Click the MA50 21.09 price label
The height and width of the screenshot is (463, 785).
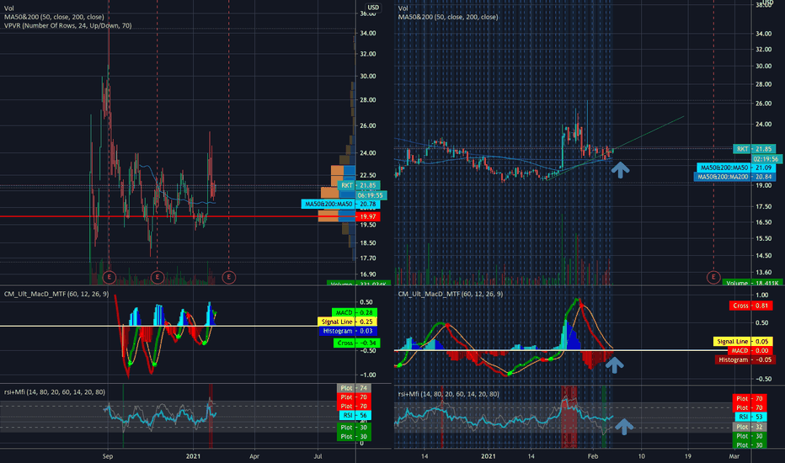736,168
